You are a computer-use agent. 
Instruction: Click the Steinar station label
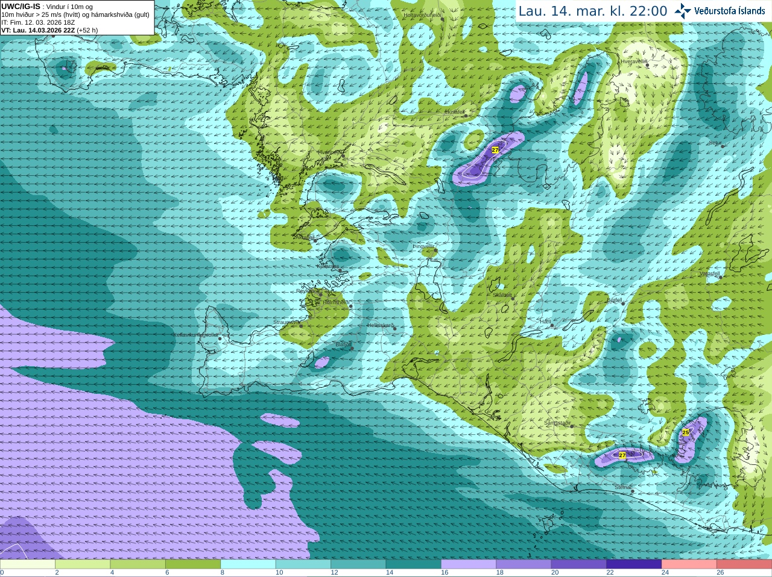(623, 487)
